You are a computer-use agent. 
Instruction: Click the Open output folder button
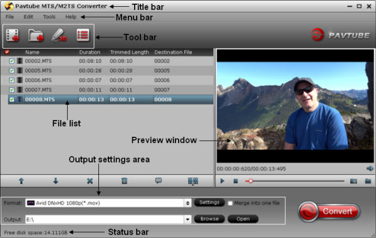tap(243, 219)
